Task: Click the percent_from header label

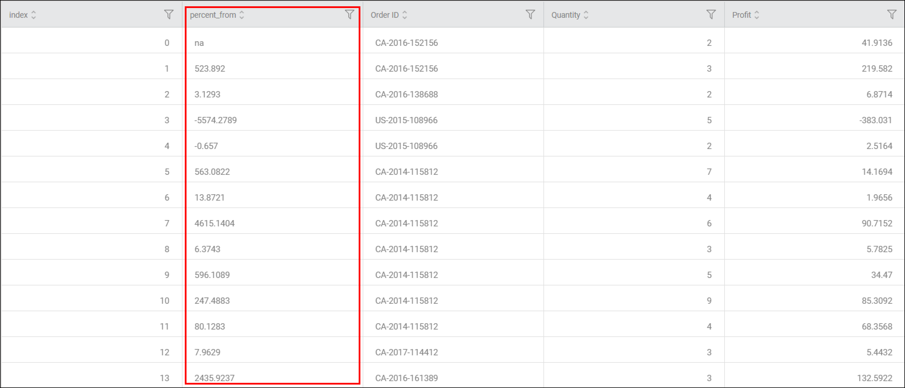Action: tap(213, 15)
